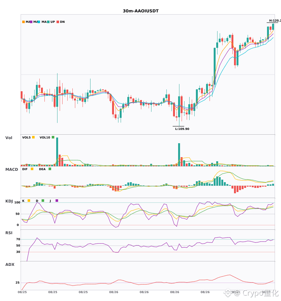The image size is (281, 301).
Task: Click the green DEA swatch
Action: (x=50, y=169)
